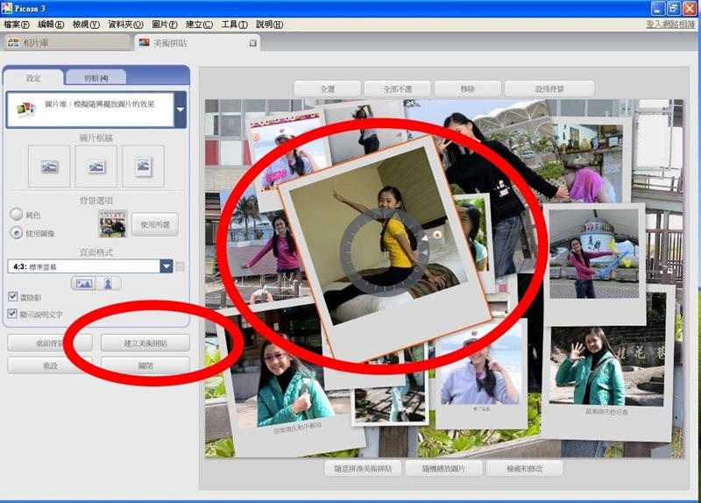Select the 純色 solid color radio button
This screenshot has height=503, width=701.
[x=16, y=215]
